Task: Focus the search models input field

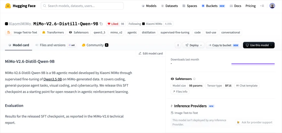Action: point(82,6)
